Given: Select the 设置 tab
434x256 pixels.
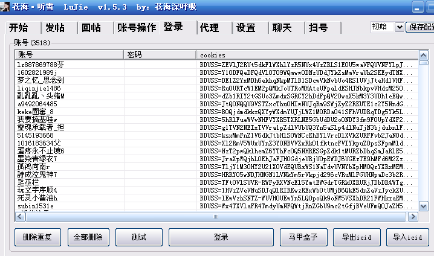Looking at the screenshot, I should pos(245,28).
